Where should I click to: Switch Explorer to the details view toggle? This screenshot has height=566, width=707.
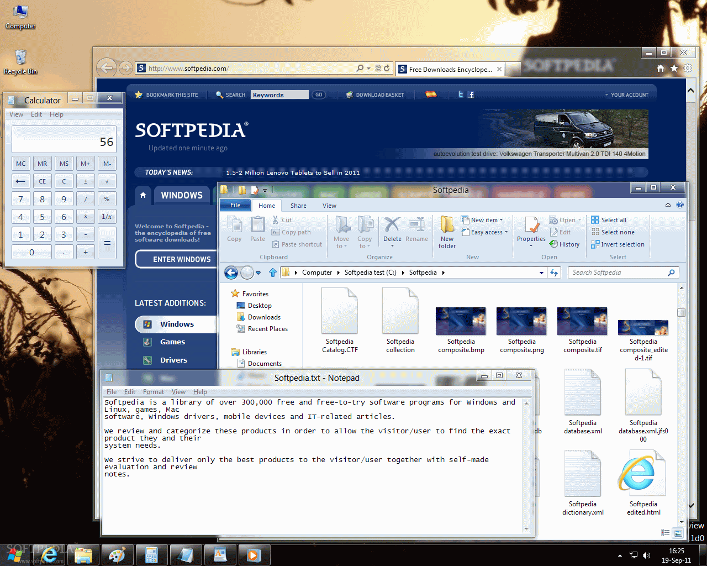click(666, 533)
